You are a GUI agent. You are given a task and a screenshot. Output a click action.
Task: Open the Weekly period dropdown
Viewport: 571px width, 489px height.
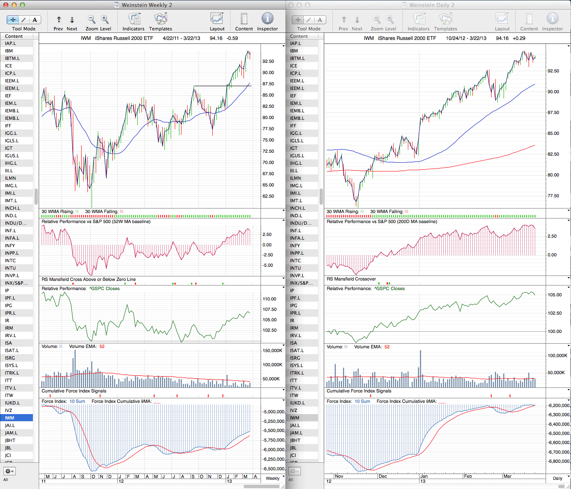point(273,478)
